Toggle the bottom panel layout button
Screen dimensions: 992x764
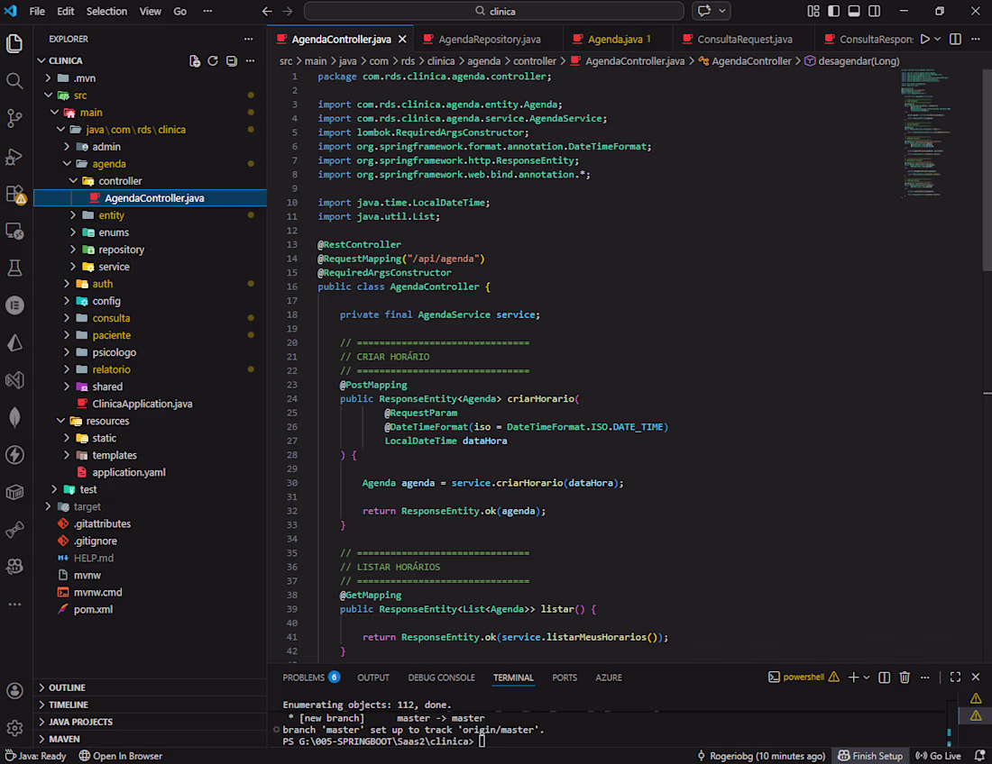coord(853,12)
